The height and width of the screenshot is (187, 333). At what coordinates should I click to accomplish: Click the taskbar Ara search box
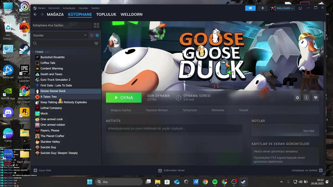coord(119,182)
